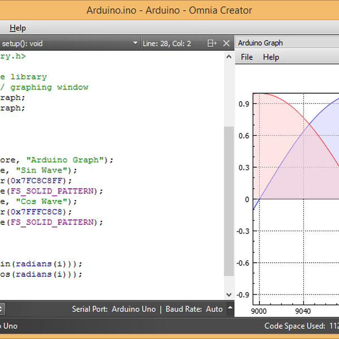Viewport: 339px width, 339px height.
Task: Change the Baud Rate Auto setting
Action: [x=214, y=309]
